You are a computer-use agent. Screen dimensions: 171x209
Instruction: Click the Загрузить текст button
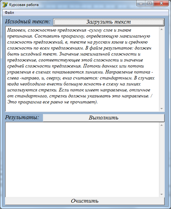pos(109,22)
